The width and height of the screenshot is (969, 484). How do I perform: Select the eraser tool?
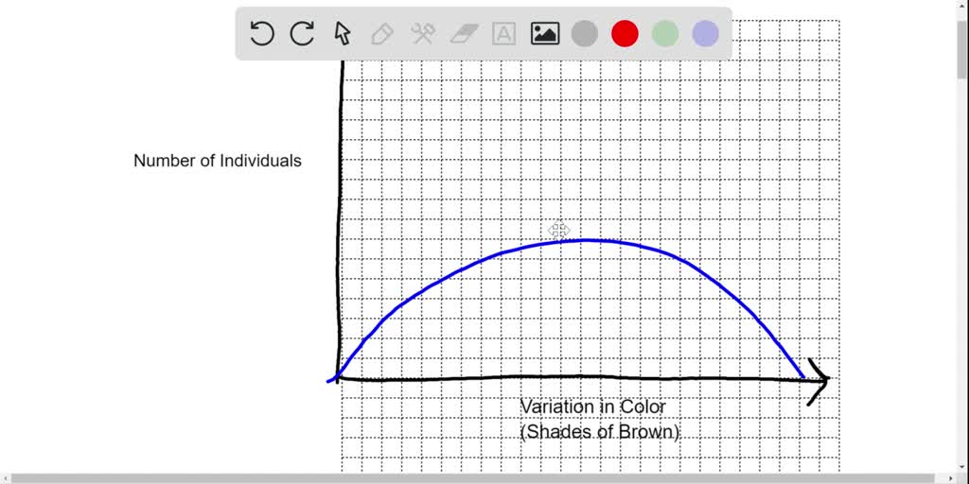(464, 34)
